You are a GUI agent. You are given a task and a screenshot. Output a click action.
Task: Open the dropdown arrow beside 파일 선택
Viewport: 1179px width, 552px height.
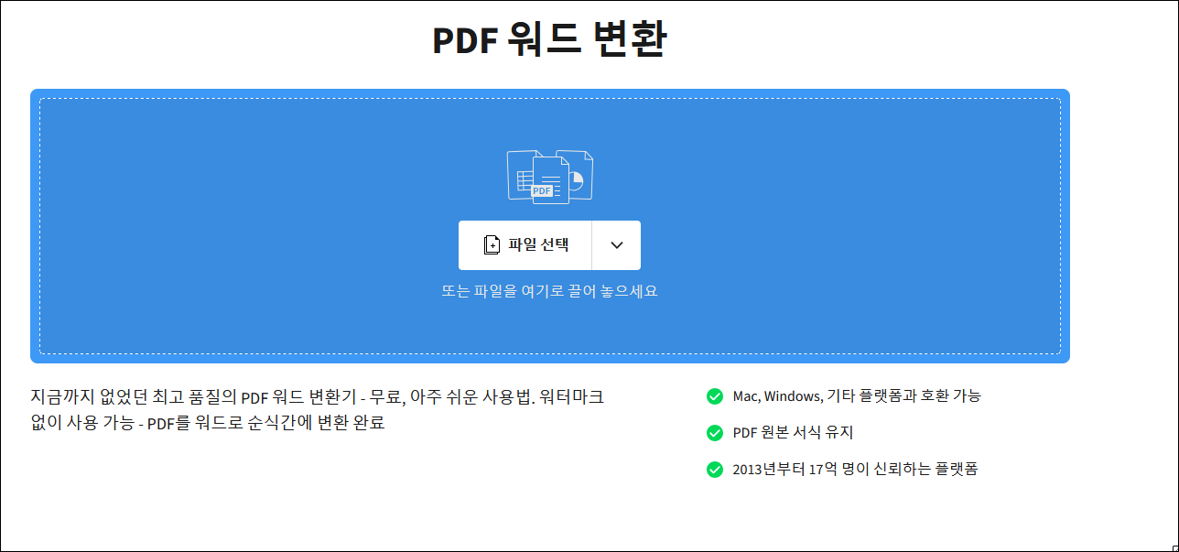tap(617, 245)
